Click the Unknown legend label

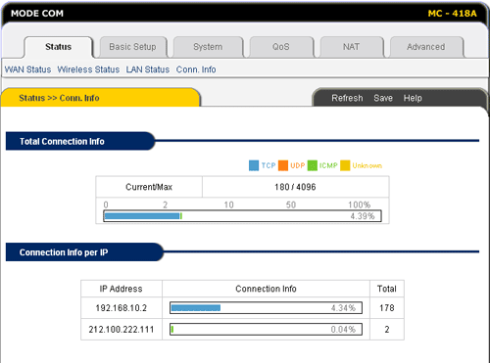[367, 165]
